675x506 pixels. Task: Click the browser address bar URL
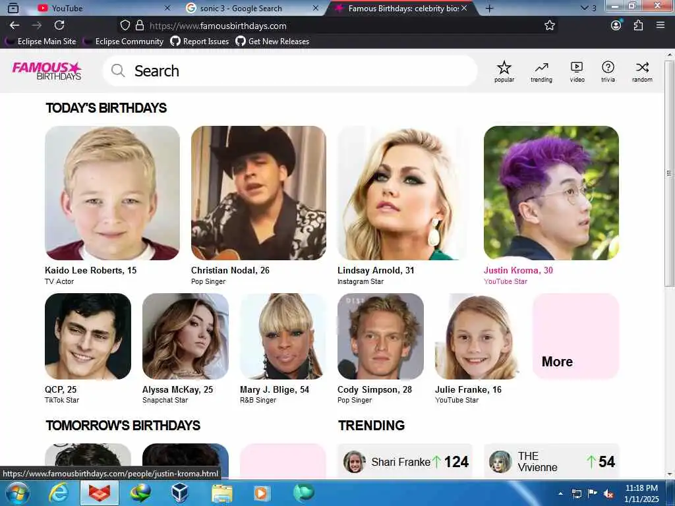coord(218,26)
